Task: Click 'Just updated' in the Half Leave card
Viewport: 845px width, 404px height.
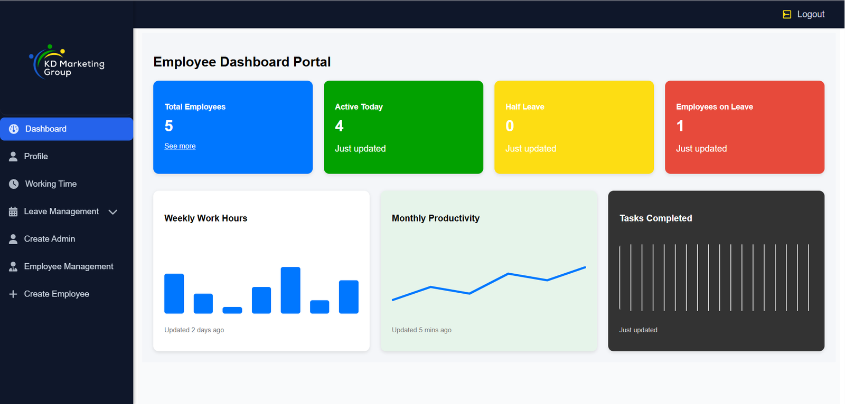Action: click(x=531, y=149)
